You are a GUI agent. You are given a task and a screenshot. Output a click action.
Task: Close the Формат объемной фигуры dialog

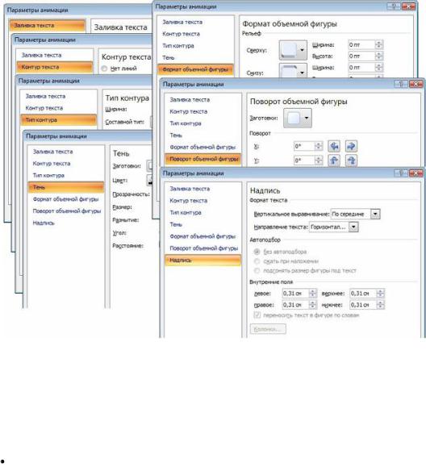[408, 6]
